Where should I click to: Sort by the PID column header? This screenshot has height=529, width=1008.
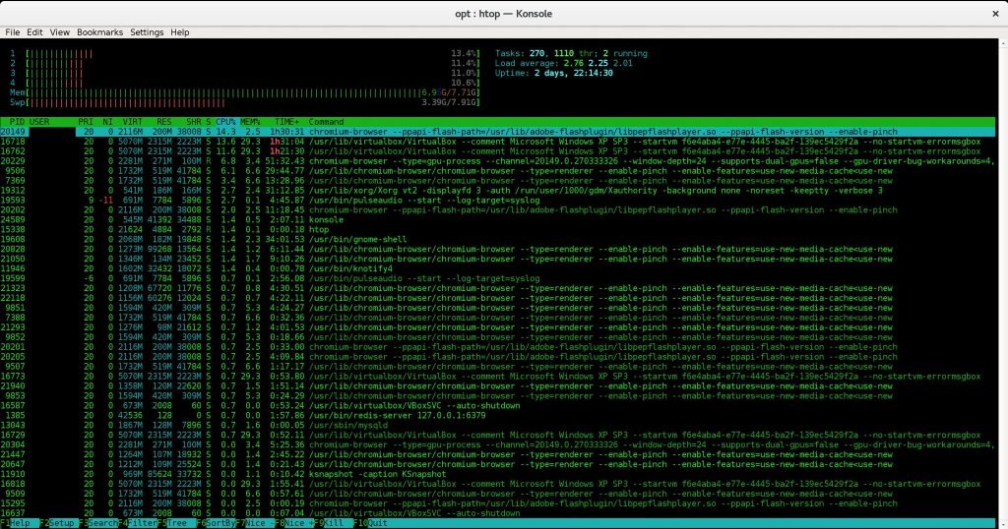coord(17,122)
